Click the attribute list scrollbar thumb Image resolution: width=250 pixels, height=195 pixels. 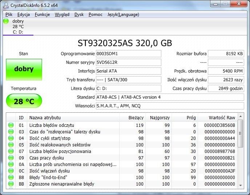241,133
